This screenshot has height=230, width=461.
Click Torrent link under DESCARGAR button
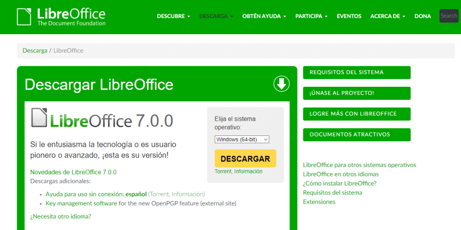tap(223, 171)
